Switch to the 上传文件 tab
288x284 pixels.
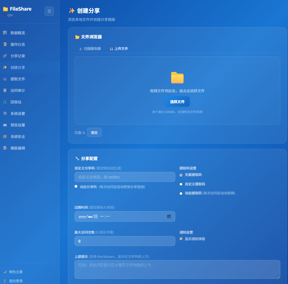[x=119, y=49]
